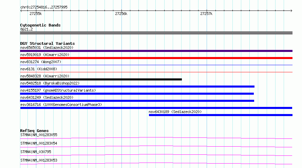Click the right arrow of the ruler

291,11
